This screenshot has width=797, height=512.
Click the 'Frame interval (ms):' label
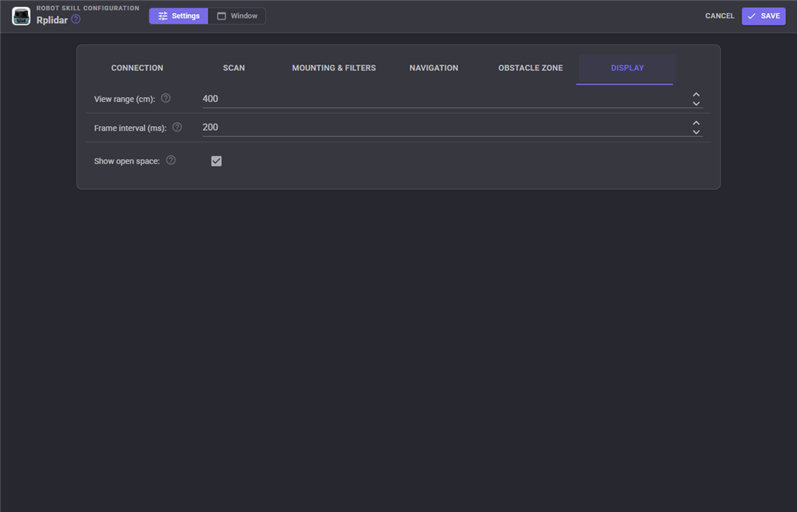[130, 128]
